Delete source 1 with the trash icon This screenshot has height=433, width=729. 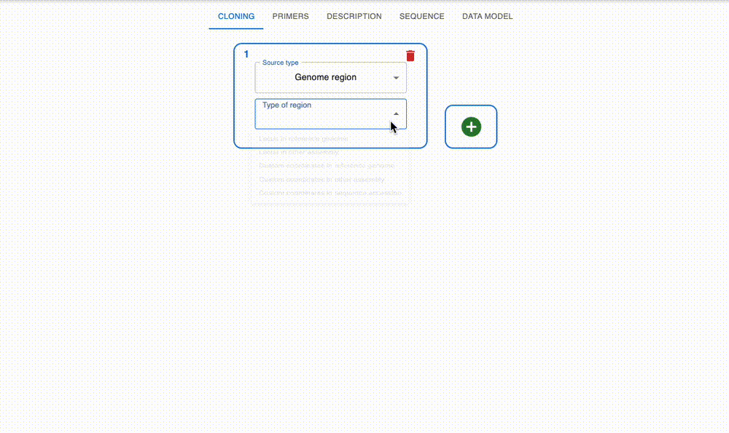coord(410,56)
